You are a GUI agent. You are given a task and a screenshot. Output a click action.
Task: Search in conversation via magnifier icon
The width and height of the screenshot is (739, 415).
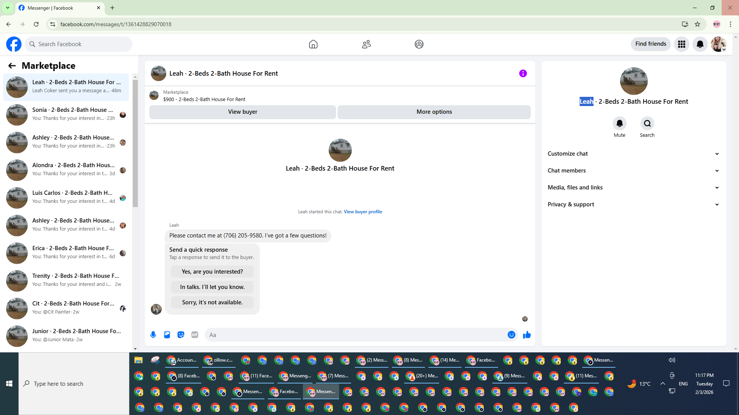tap(647, 123)
